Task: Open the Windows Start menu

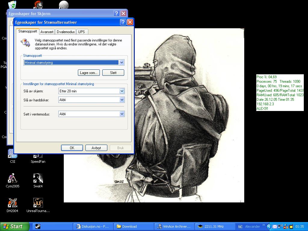Action: pos(14,226)
